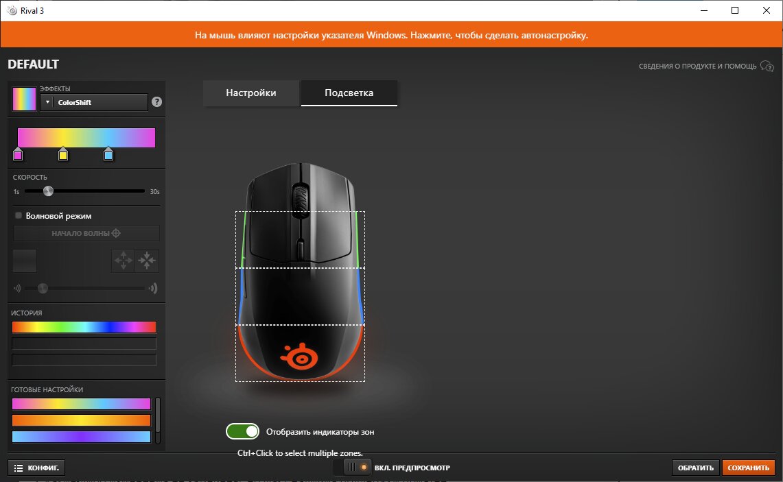
Task: Choose the orange-yellow preset gradient
Action: pyautogui.click(x=82, y=420)
